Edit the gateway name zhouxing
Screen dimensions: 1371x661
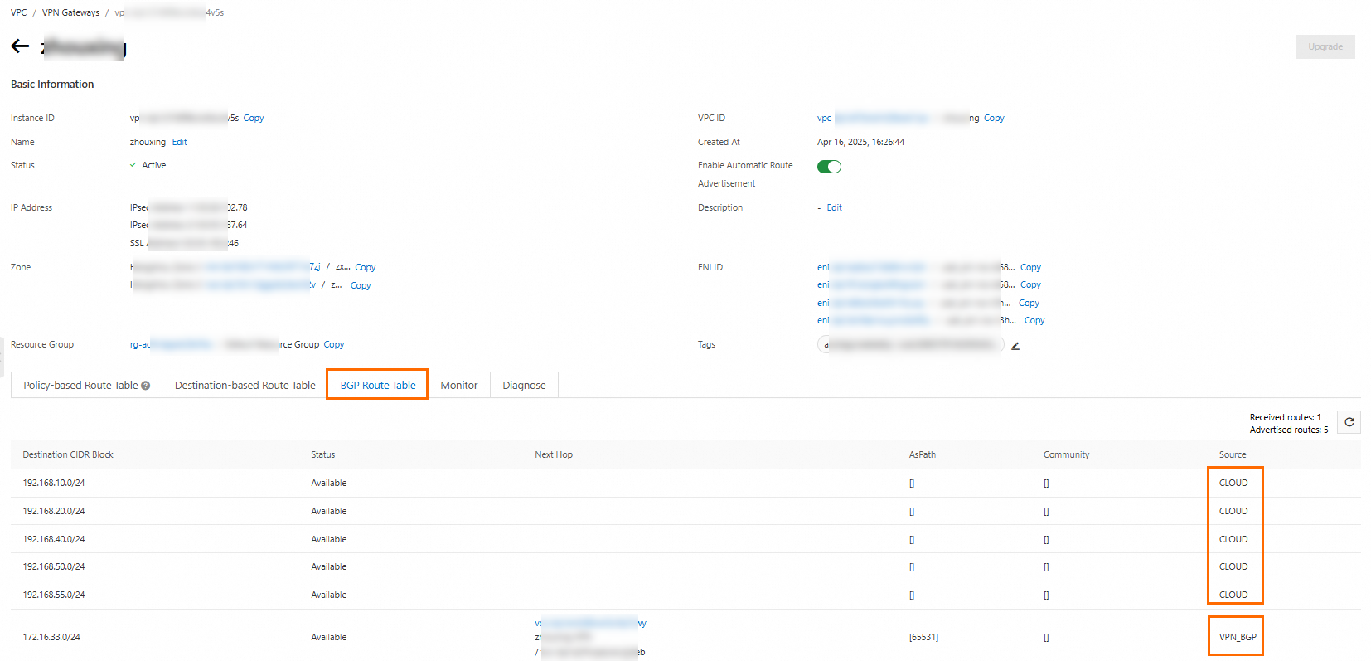pyautogui.click(x=180, y=142)
